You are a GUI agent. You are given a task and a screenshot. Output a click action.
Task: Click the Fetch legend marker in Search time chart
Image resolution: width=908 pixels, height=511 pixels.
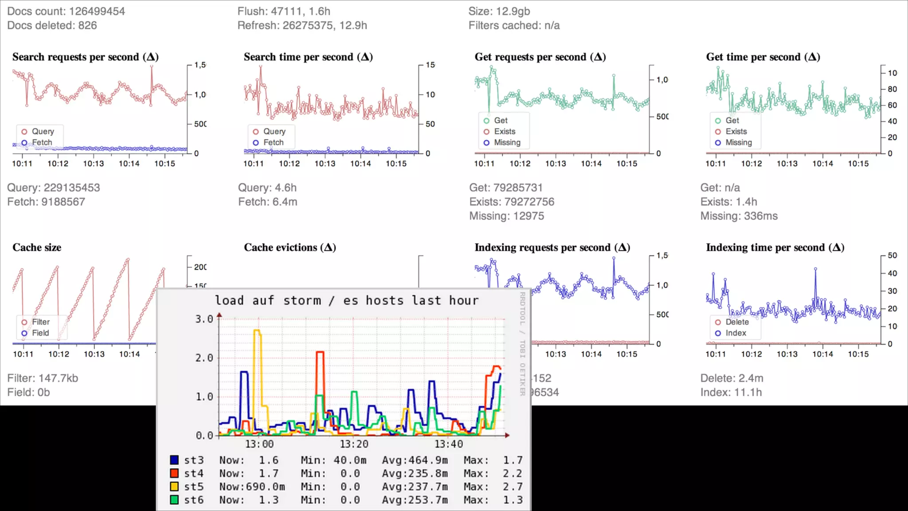[x=256, y=143]
